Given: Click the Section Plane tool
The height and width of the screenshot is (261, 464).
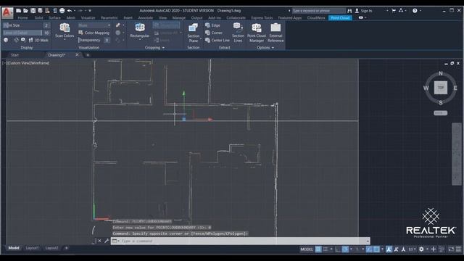Looking at the screenshot, I should point(194,33).
